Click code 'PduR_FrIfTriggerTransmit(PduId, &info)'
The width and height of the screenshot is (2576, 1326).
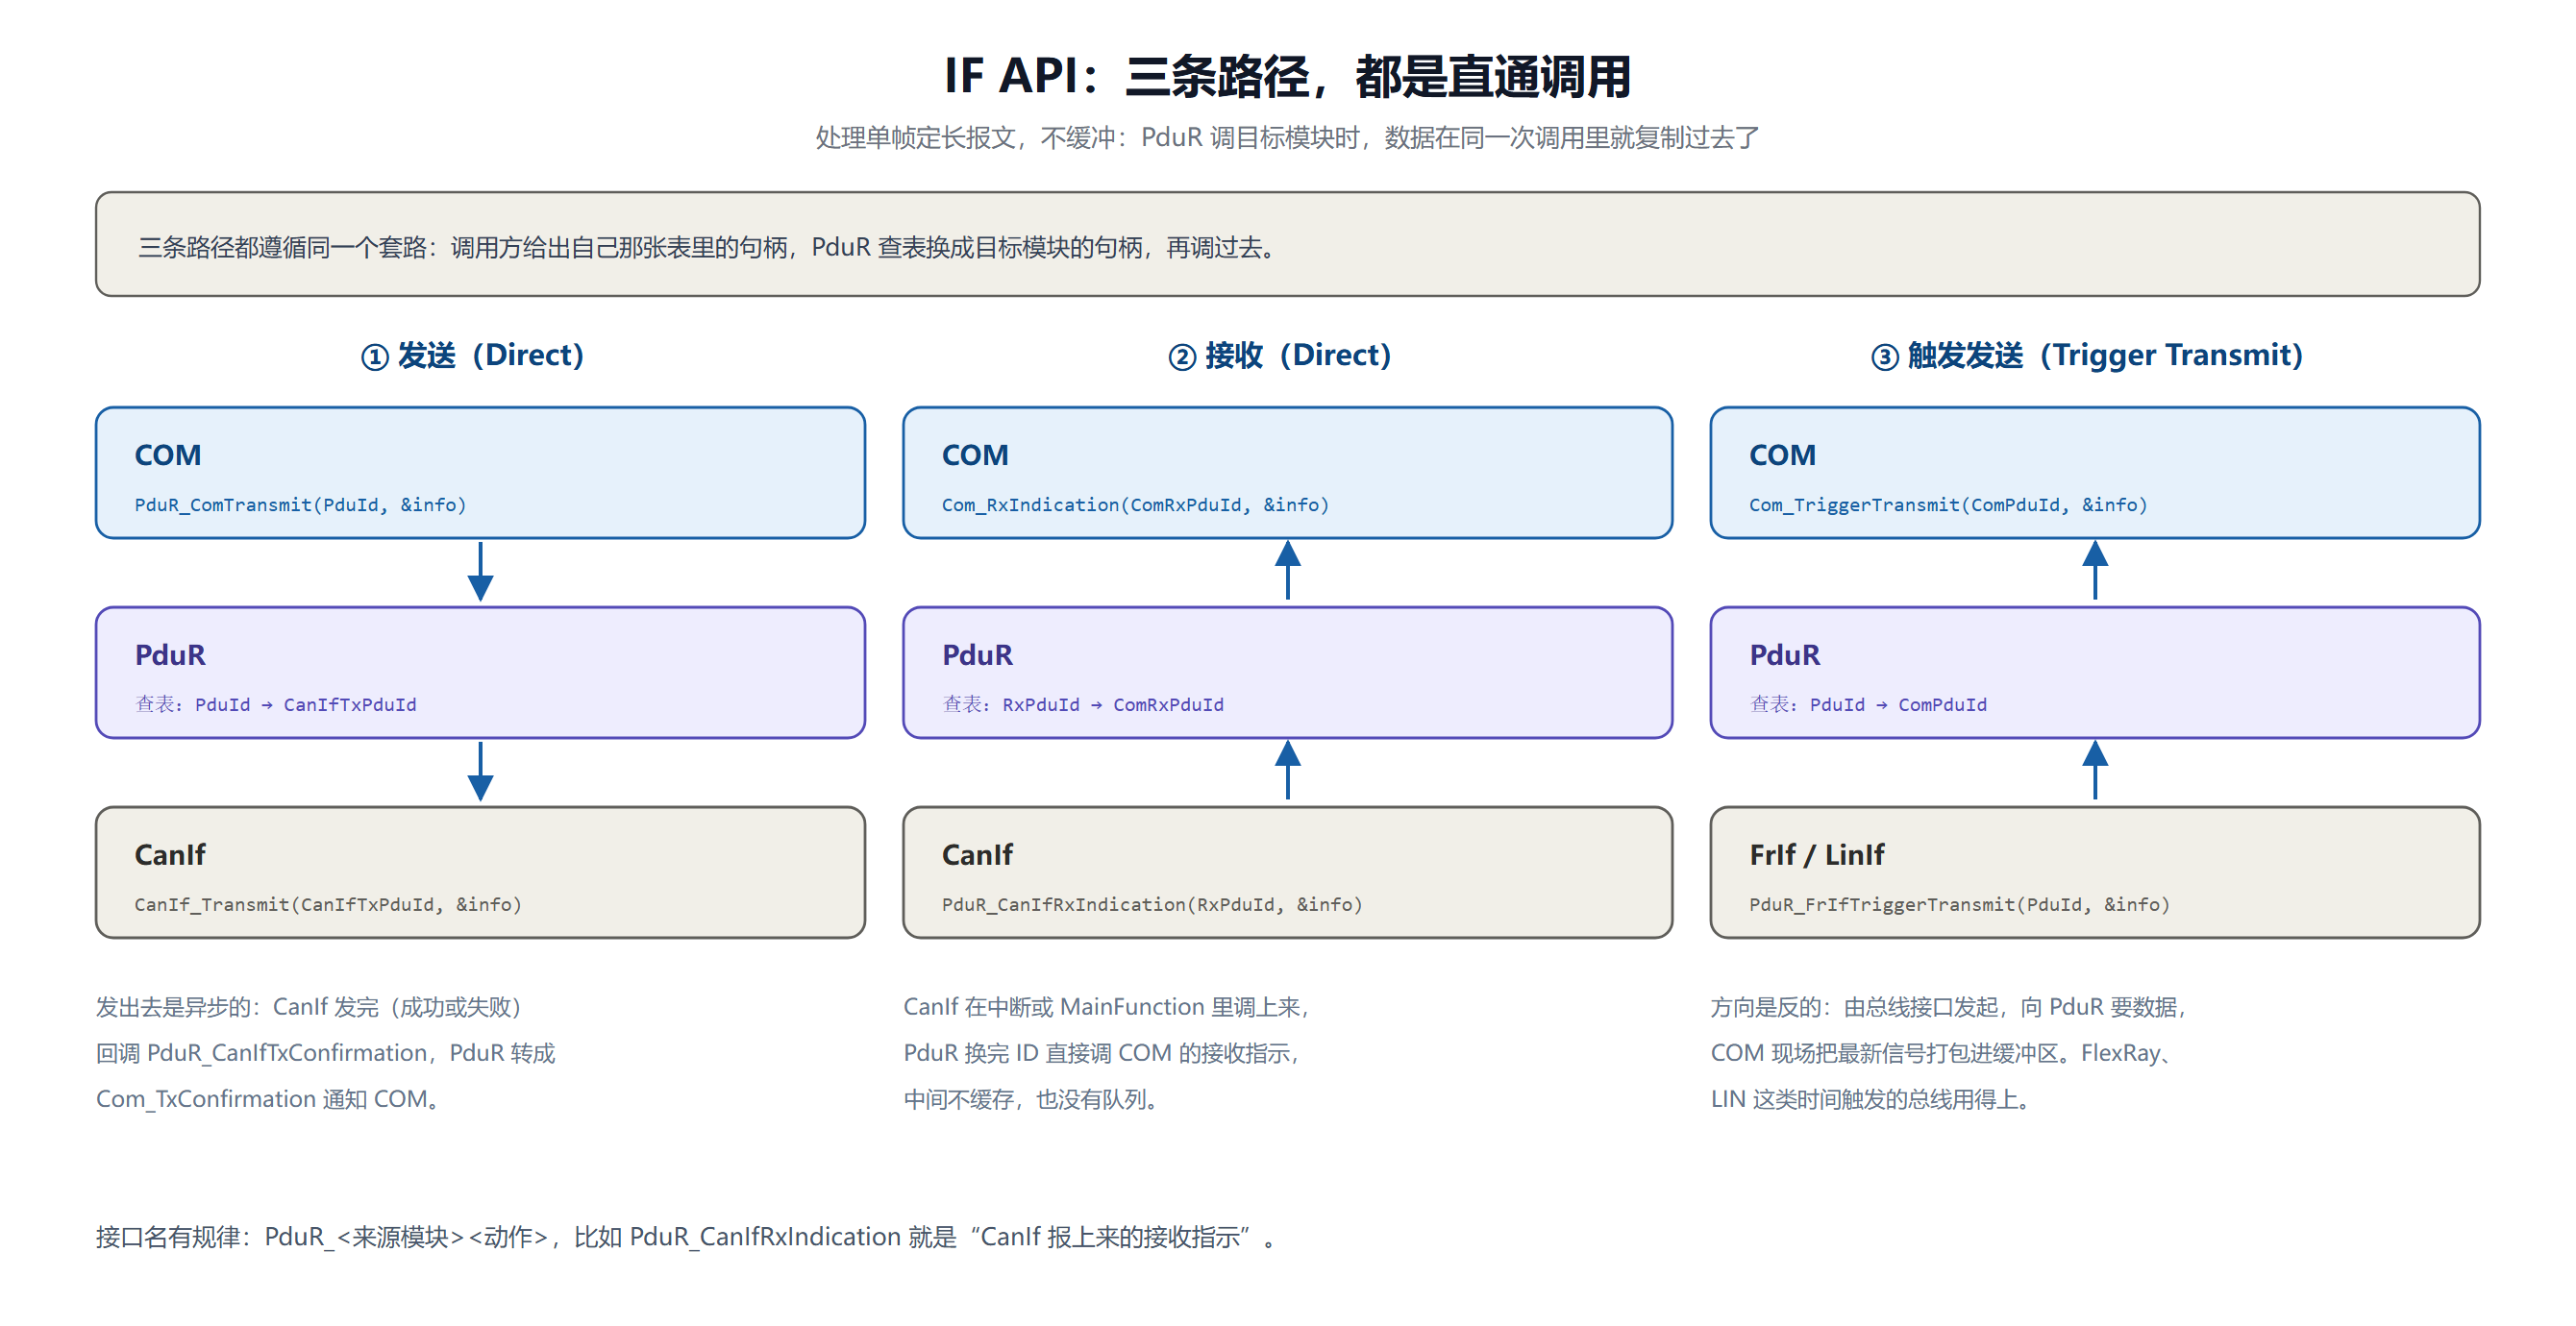point(1959,905)
